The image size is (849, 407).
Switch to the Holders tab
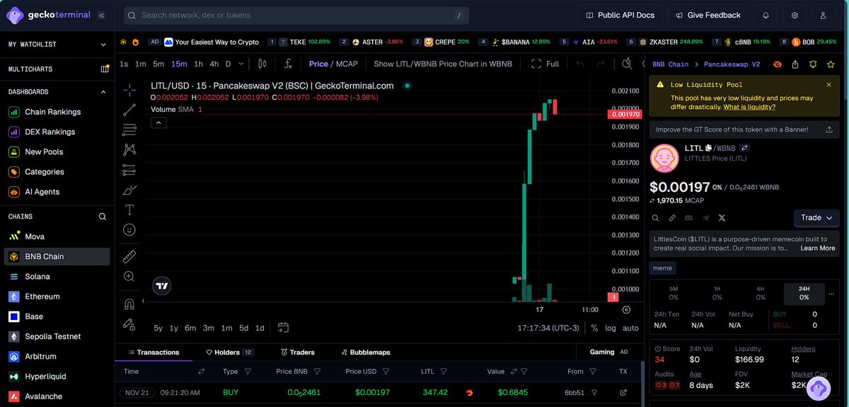click(x=230, y=352)
